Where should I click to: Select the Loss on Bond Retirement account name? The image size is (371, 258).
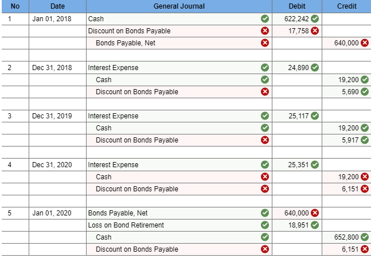click(x=126, y=225)
